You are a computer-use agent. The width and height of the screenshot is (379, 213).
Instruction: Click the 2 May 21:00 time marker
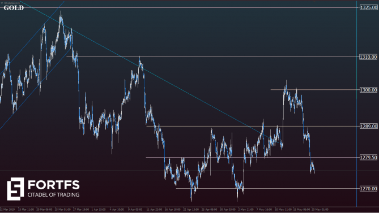click(x=246, y=210)
